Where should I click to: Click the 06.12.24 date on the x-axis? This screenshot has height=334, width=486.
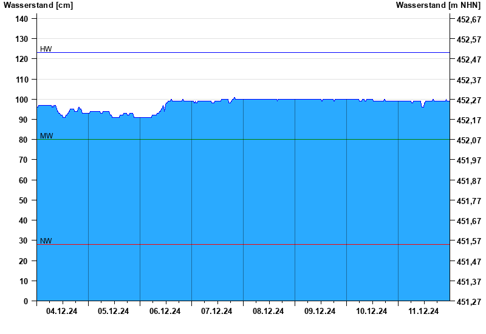click(165, 311)
